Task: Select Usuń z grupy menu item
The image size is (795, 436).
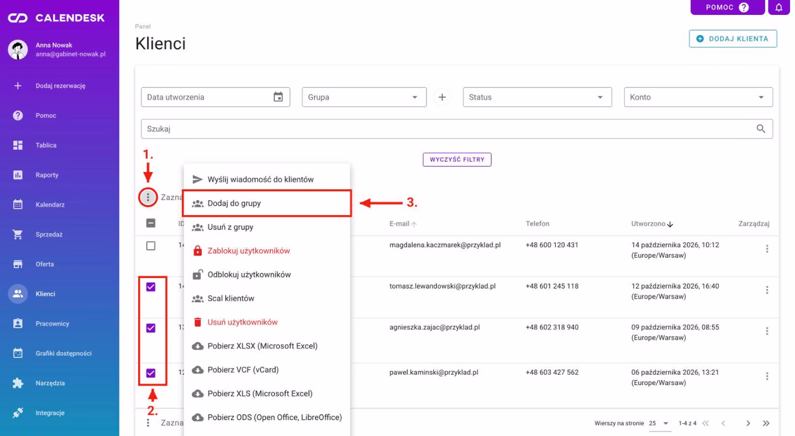Action: tap(267, 227)
